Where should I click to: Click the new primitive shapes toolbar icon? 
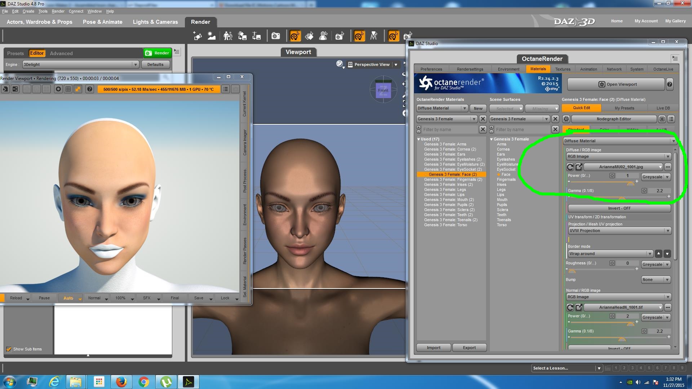pyautogui.click(x=198, y=36)
